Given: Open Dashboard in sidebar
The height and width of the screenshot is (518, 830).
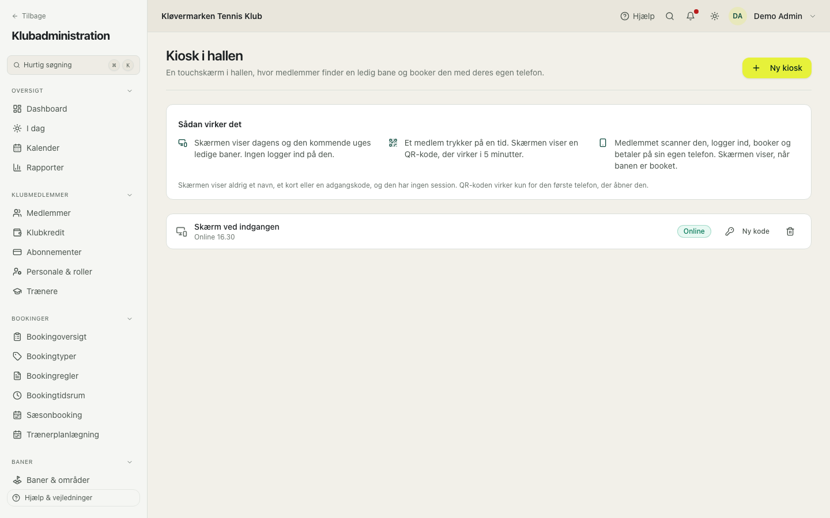Looking at the screenshot, I should click(73, 109).
